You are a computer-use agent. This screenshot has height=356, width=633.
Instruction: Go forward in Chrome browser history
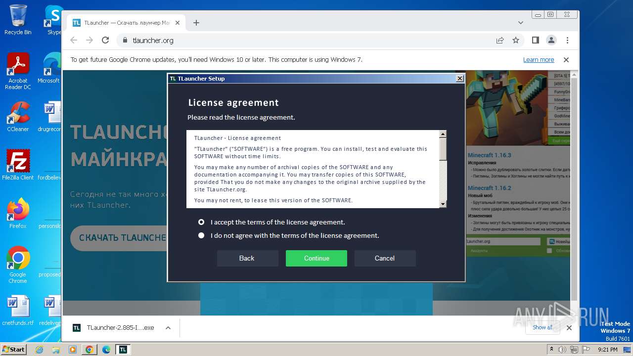point(90,41)
